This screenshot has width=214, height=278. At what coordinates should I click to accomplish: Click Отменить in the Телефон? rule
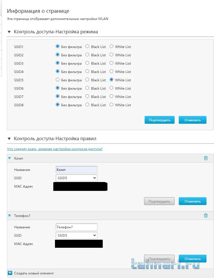[x=193, y=259]
